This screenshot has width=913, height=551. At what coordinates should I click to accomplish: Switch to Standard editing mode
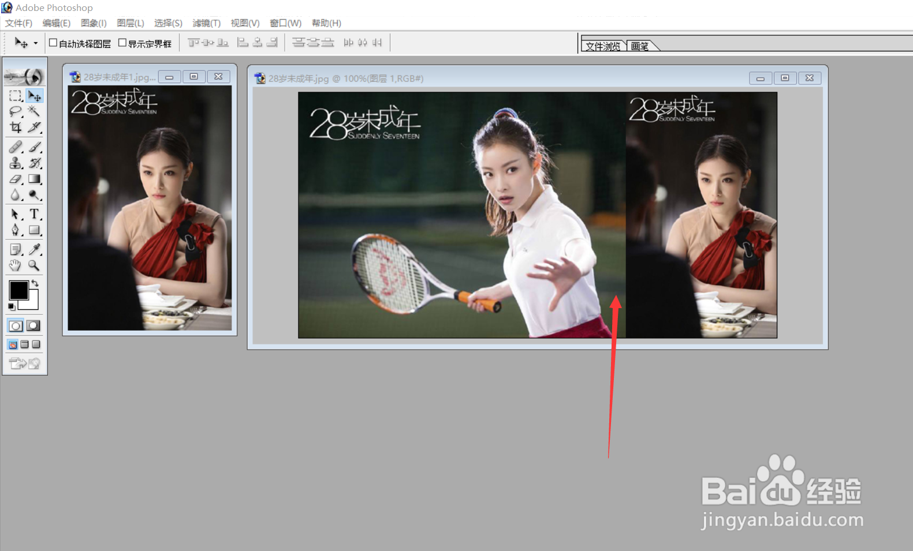coord(16,326)
